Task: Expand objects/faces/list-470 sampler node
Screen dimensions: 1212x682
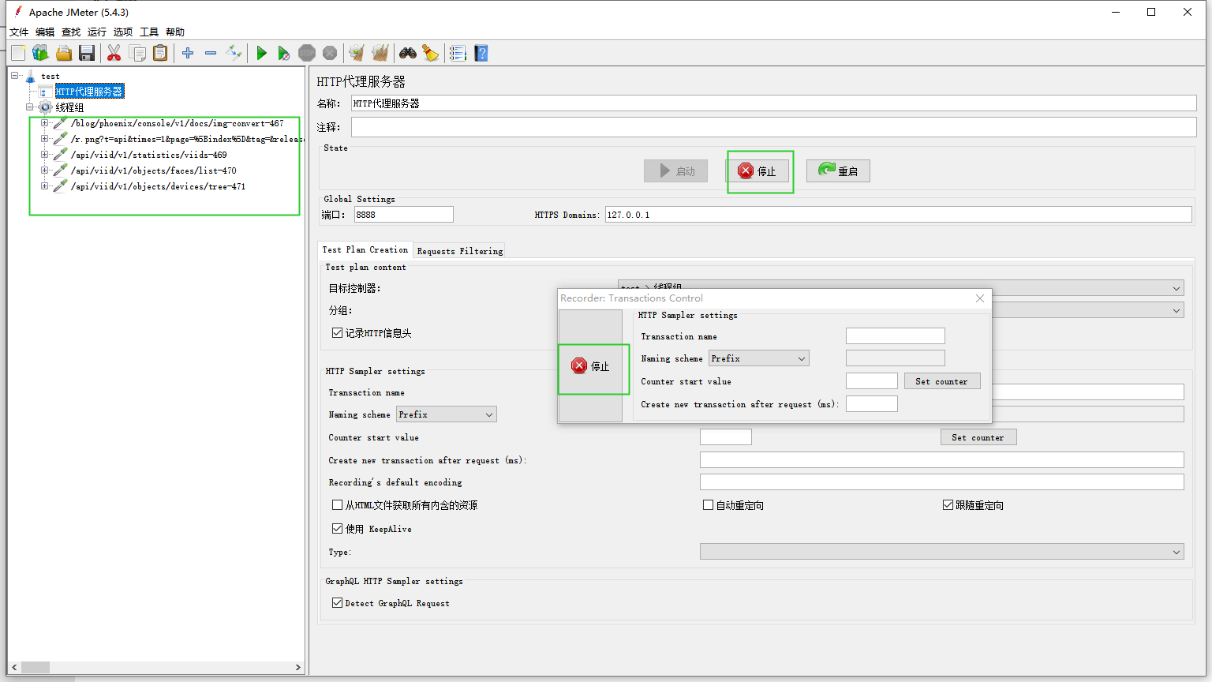Action: [x=44, y=170]
